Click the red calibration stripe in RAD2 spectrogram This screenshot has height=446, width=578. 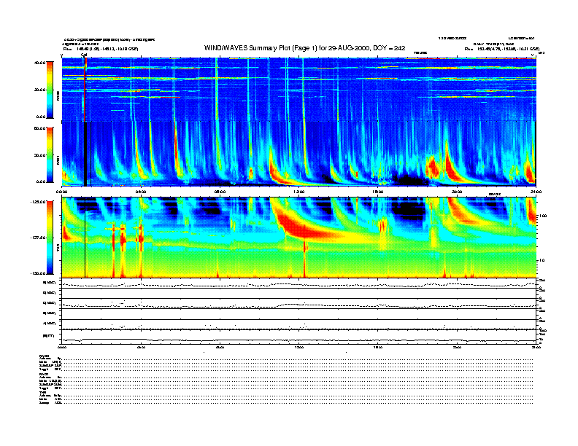pyautogui.click(x=85, y=90)
